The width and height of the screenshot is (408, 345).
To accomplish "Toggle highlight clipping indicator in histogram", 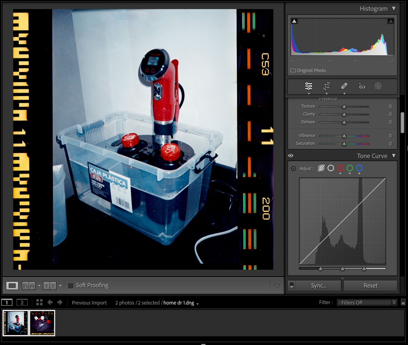I will (391, 21).
